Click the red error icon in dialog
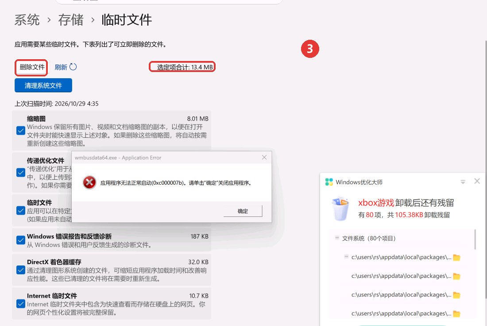487x326 pixels. coord(89,182)
